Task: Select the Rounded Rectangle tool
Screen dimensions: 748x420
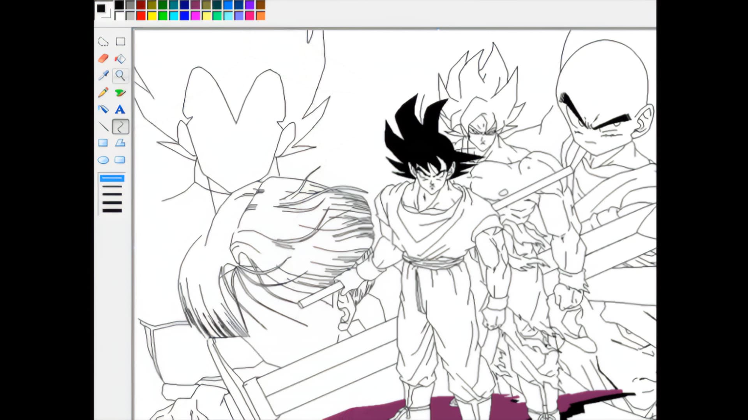Action: pyautogui.click(x=120, y=160)
